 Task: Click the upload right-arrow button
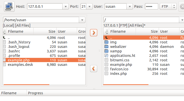click(93, 33)
